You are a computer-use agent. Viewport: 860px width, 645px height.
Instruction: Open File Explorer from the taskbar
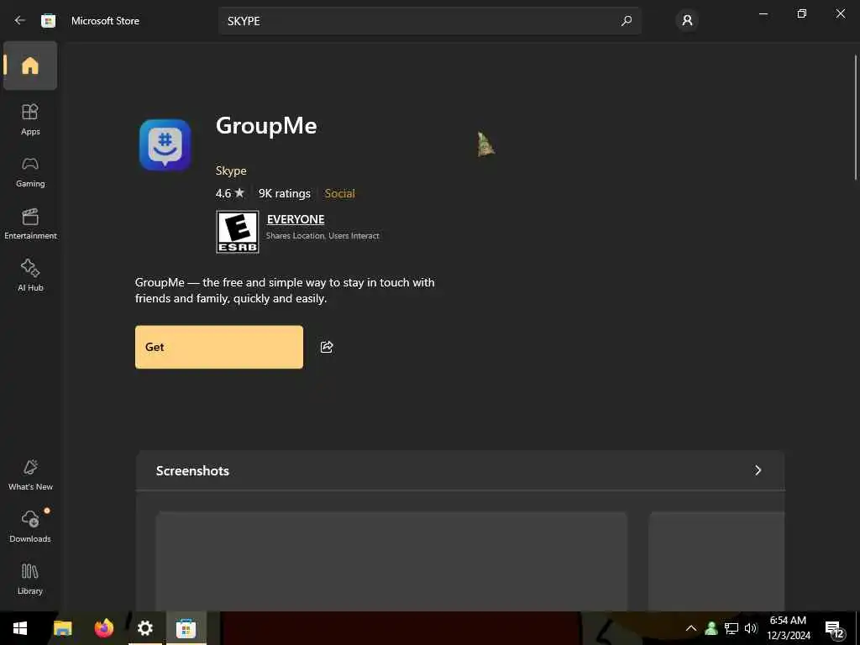[x=62, y=628]
